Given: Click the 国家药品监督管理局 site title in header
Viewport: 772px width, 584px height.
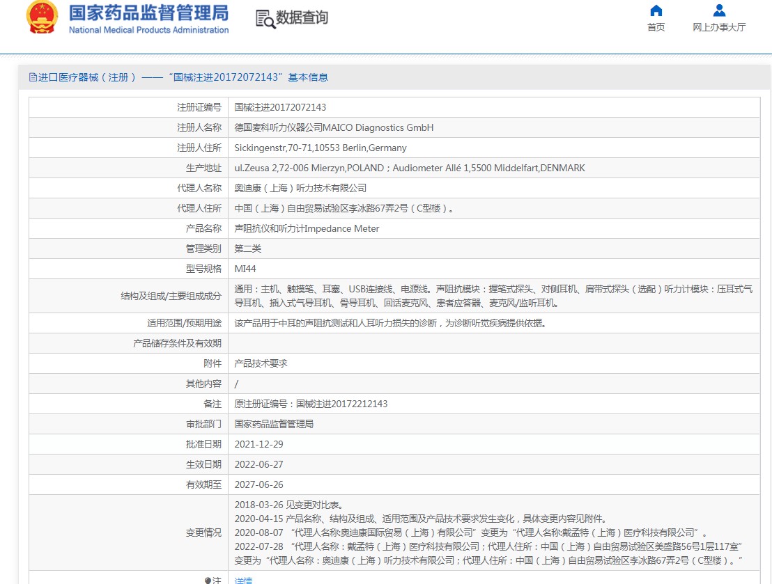Looking at the screenshot, I should point(148,13).
